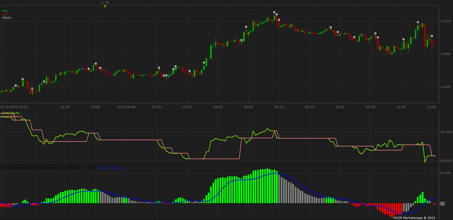This screenshot has width=453, height=220.
Task: Click the FXCM Marketscope © 2013 text
Action: tap(414, 218)
